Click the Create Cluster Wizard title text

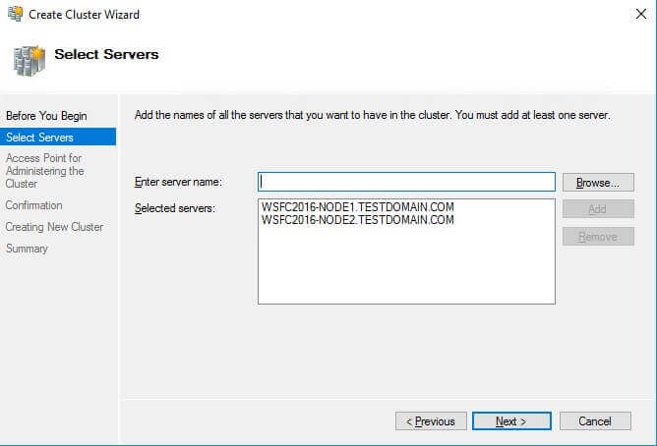[x=84, y=15]
